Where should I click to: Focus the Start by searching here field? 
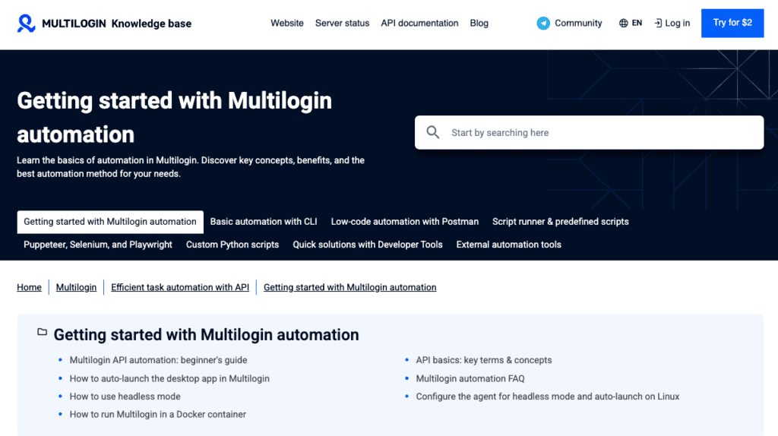pos(589,132)
